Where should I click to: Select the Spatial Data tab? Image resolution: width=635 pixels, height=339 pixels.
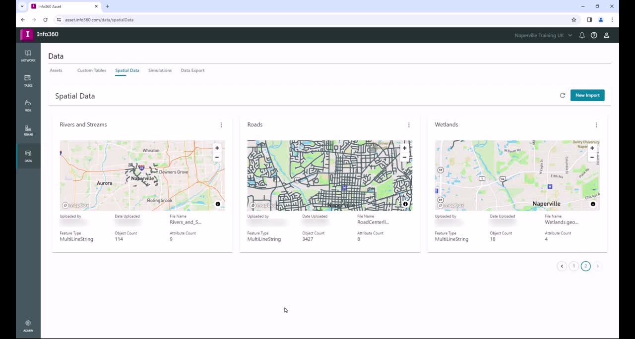point(127,70)
